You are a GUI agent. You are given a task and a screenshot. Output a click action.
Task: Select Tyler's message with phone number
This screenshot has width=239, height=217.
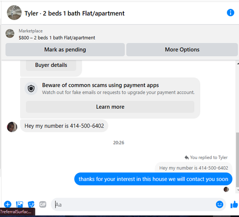tap(64, 126)
